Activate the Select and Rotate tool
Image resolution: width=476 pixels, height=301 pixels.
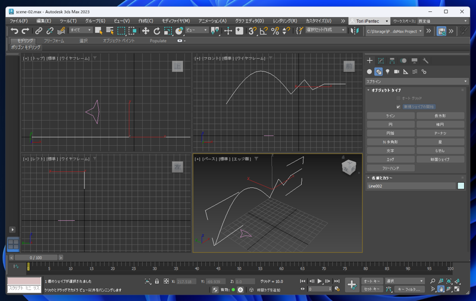point(156,31)
